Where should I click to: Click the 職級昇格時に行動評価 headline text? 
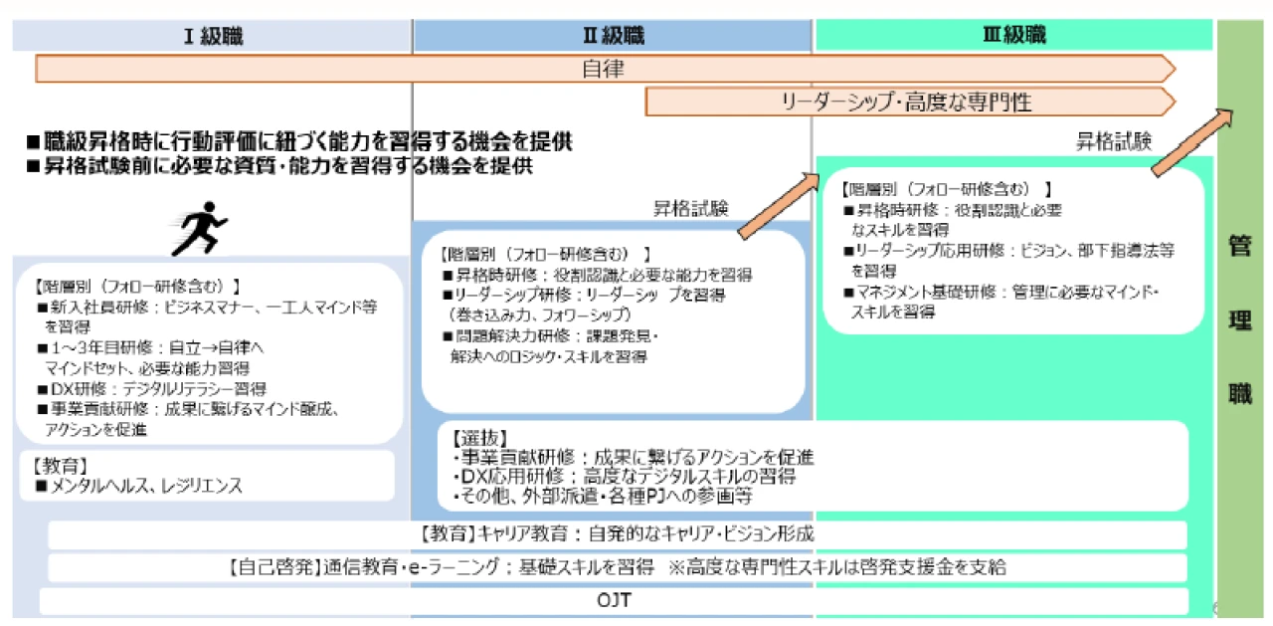point(299,142)
